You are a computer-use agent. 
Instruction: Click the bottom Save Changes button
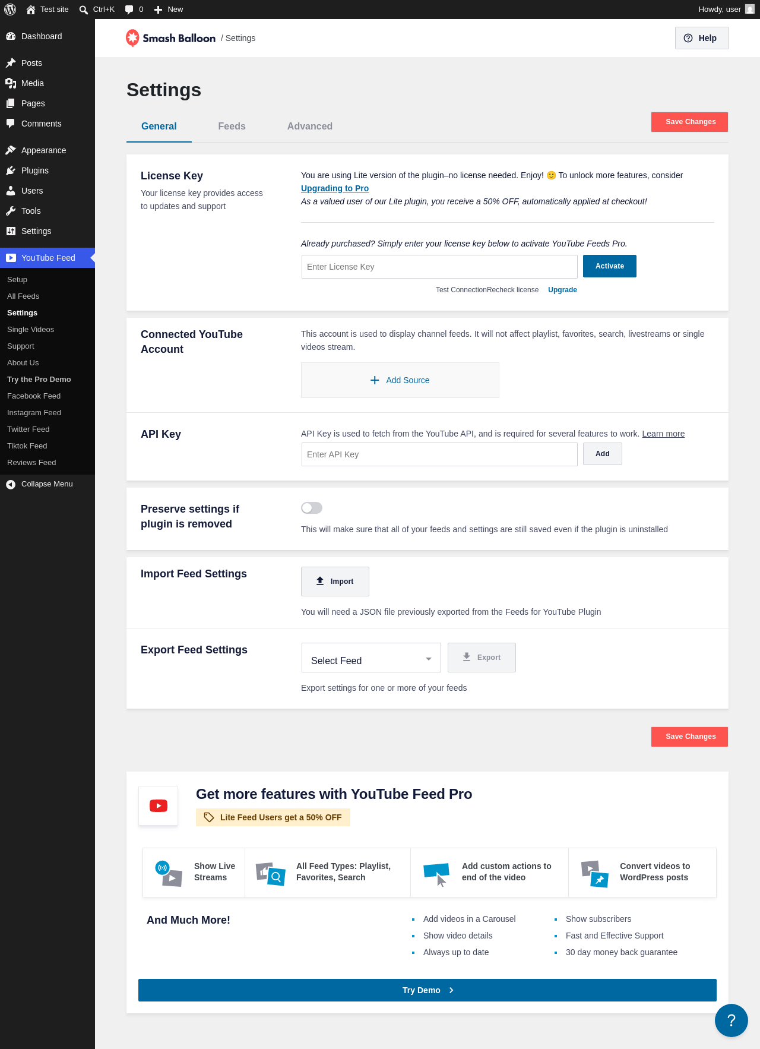point(690,737)
